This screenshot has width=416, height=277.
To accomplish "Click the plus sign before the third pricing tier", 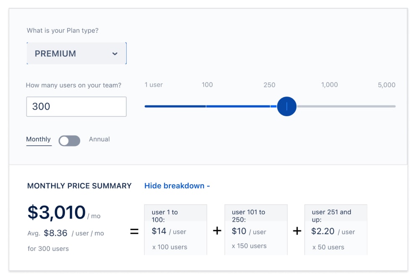I will point(297,231).
